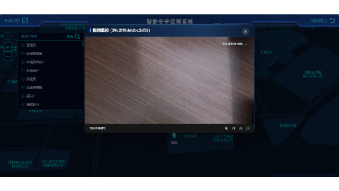The image size is (339, 191).
Task: Click the 搜索 search button text
Action: 69,37
